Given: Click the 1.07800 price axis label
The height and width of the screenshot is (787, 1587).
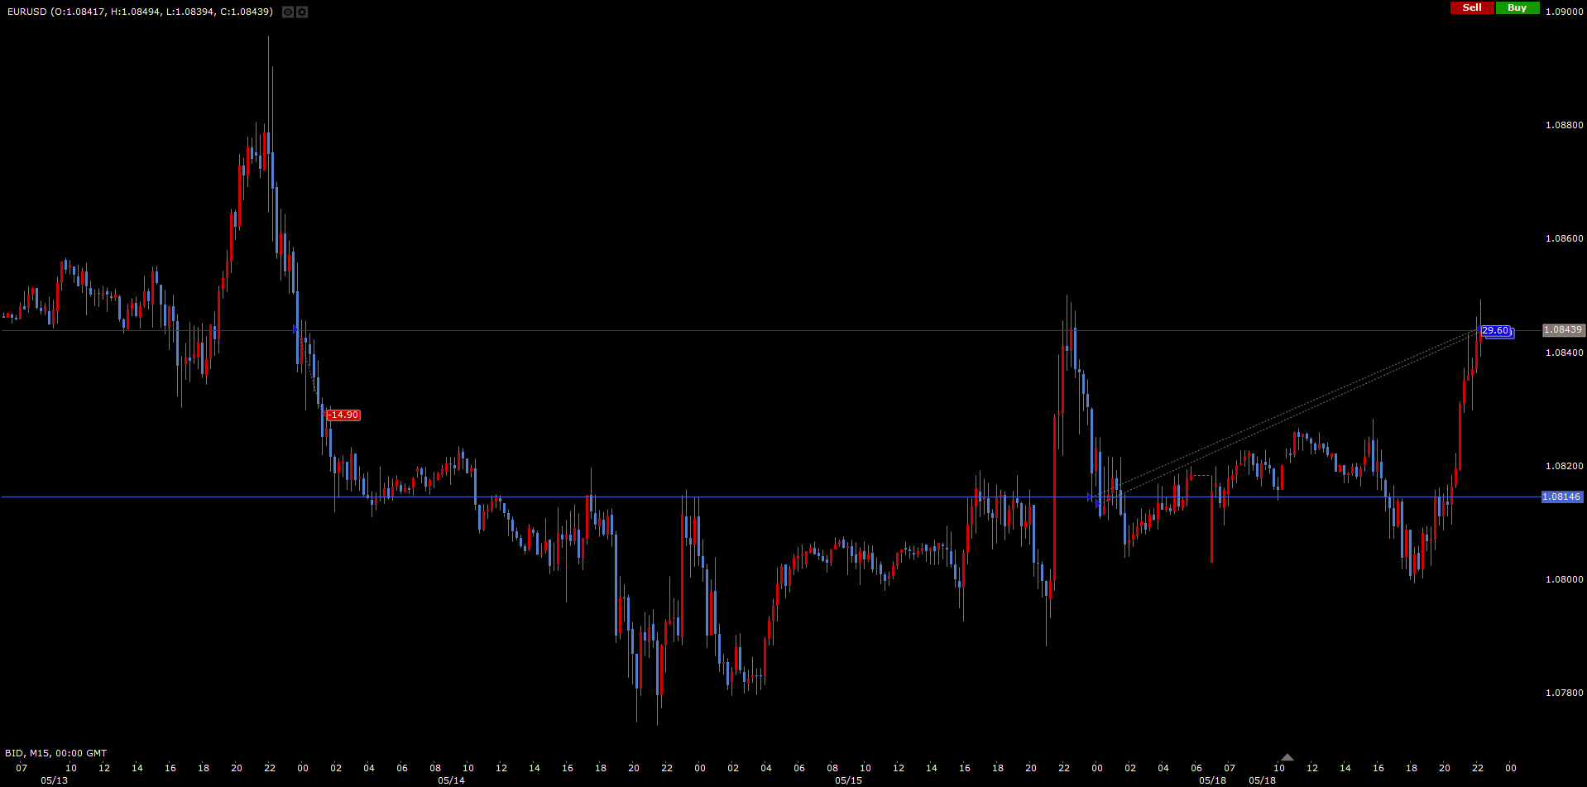Looking at the screenshot, I should click(x=1564, y=693).
